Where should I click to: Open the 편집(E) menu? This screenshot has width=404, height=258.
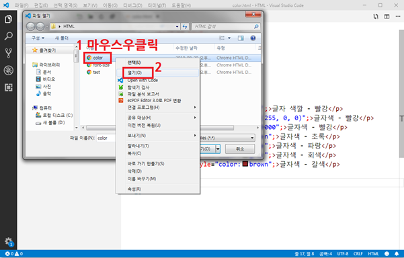coord(41,5)
